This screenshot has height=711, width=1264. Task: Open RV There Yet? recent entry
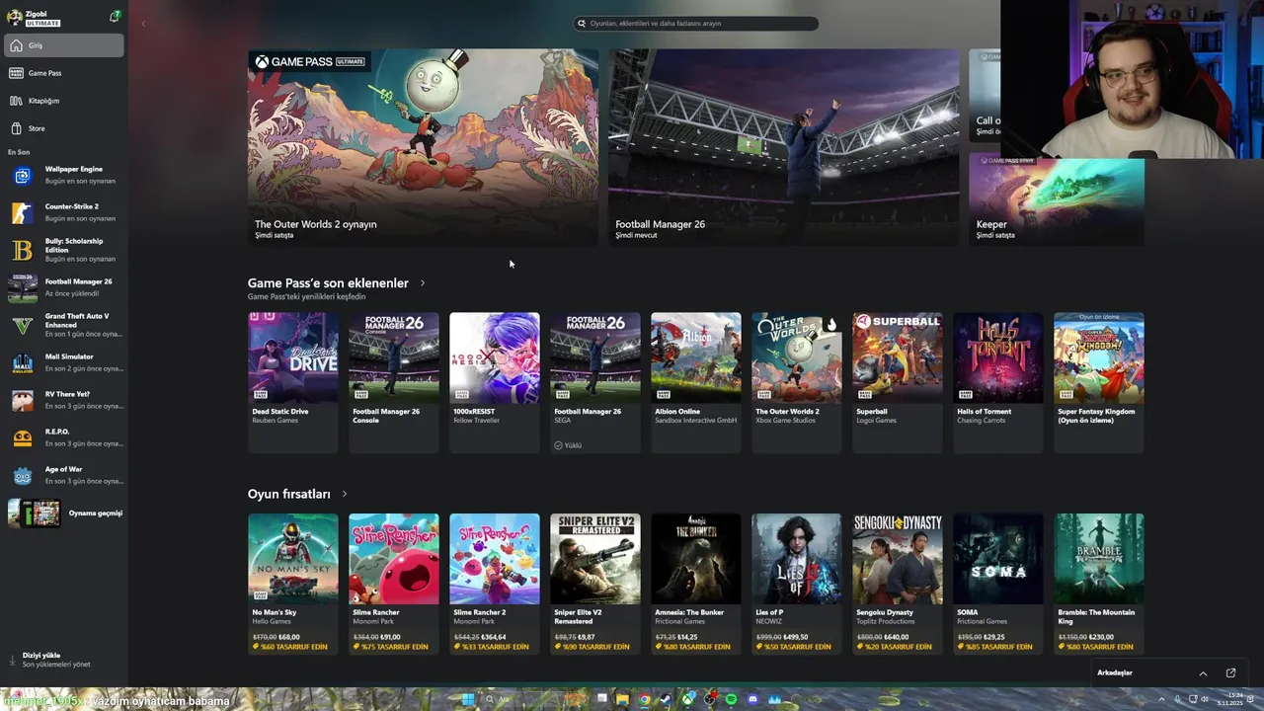(x=64, y=400)
